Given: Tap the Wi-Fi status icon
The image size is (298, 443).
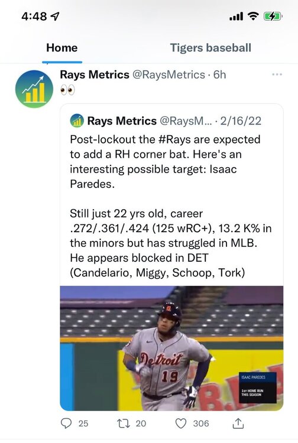Looking at the screenshot, I should point(253,17).
